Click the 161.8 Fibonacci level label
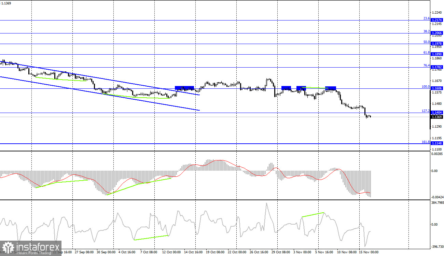 tap(426, 142)
